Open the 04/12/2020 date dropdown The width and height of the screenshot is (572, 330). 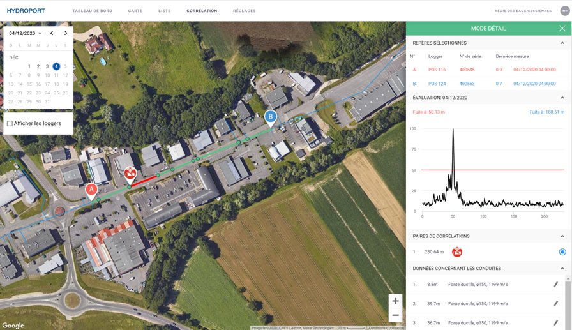point(26,33)
